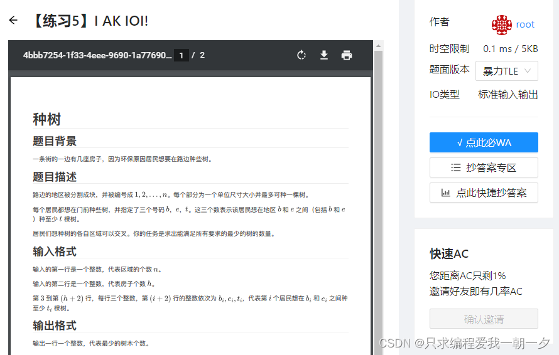Click the 题目描述 section heading
The width and height of the screenshot is (559, 355).
click(55, 176)
